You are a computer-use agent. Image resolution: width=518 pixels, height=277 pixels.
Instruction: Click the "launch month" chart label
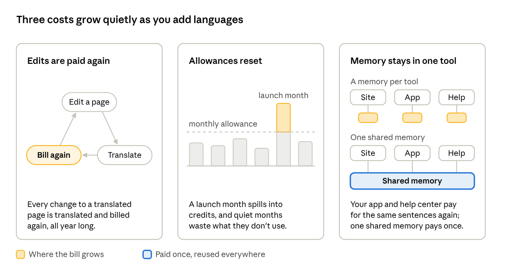(283, 95)
